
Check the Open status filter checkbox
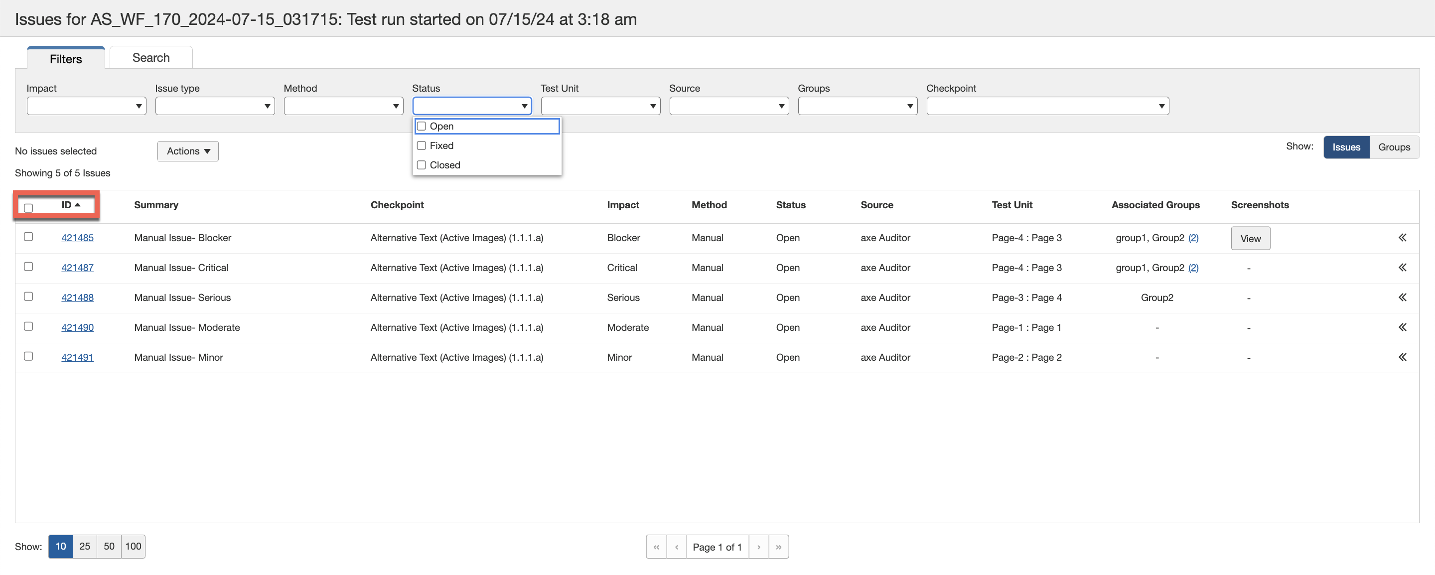pos(421,126)
